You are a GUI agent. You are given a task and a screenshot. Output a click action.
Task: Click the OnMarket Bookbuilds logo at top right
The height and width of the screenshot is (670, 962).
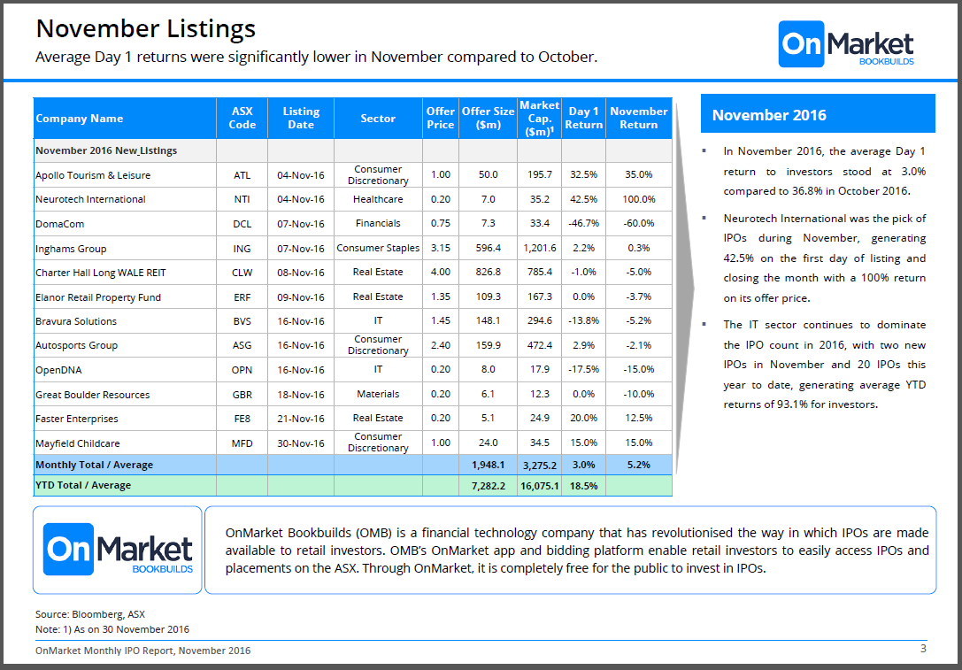click(x=846, y=44)
